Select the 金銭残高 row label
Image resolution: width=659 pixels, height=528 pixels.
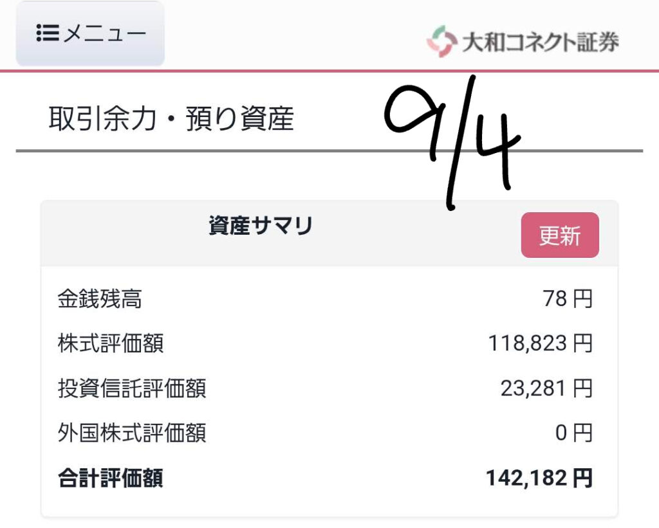[x=100, y=299]
